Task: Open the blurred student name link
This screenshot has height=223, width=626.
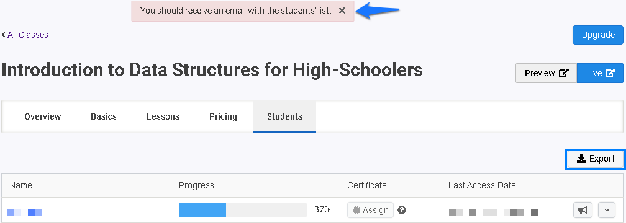Action: point(24,212)
